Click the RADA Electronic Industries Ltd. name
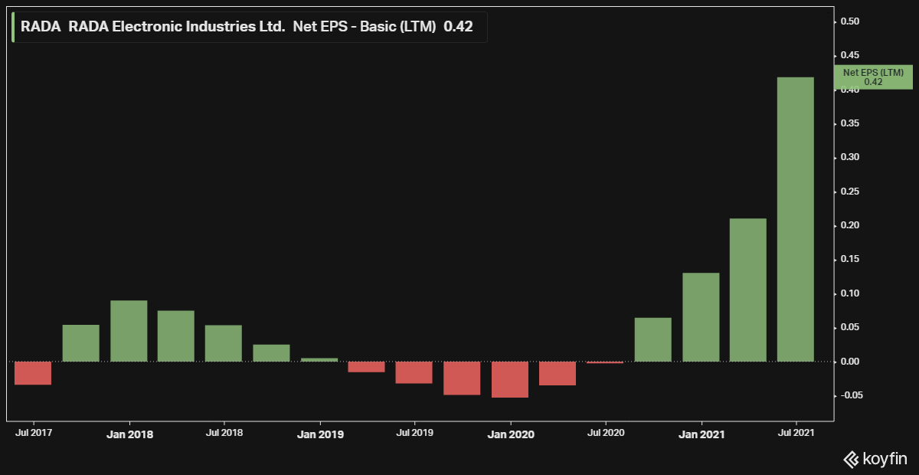This screenshot has height=475, width=919. pyautogui.click(x=177, y=27)
